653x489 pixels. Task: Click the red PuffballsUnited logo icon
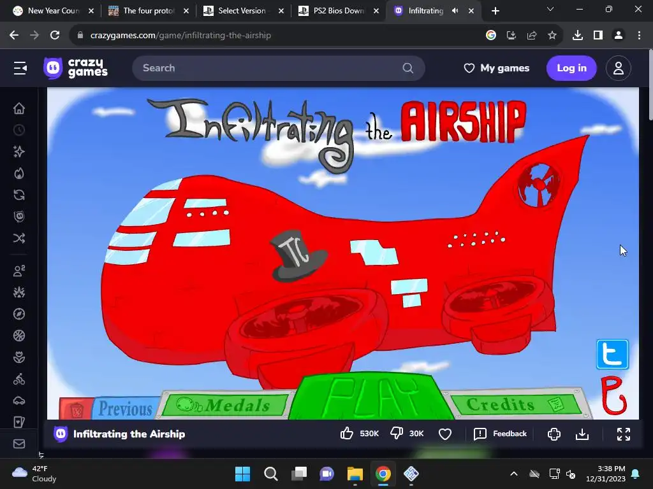pyautogui.click(x=613, y=395)
